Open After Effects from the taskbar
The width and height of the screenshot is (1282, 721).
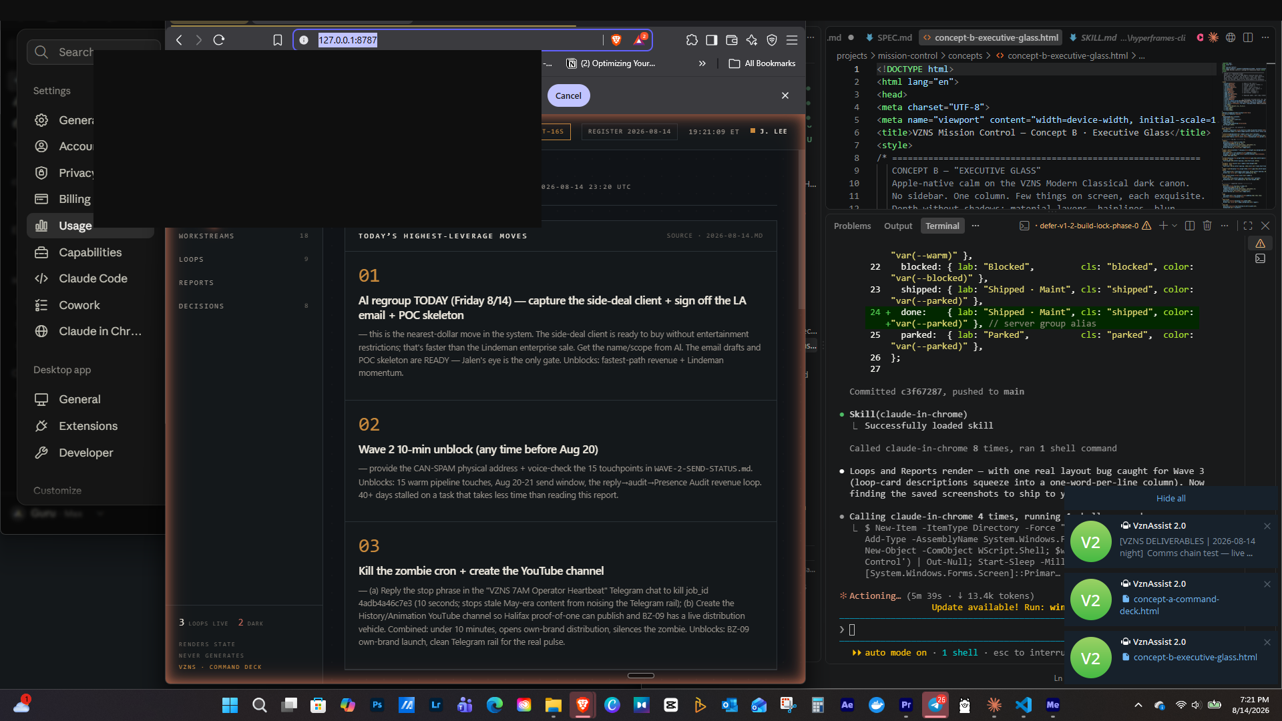(847, 705)
